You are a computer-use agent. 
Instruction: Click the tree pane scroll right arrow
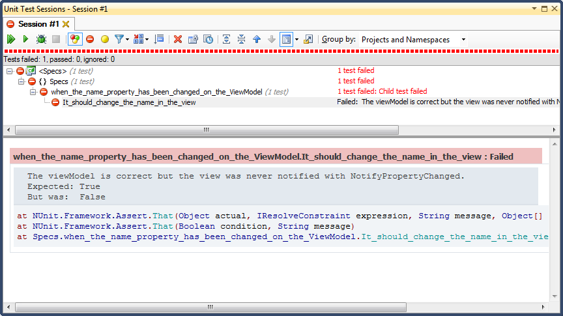pos(554,130)
